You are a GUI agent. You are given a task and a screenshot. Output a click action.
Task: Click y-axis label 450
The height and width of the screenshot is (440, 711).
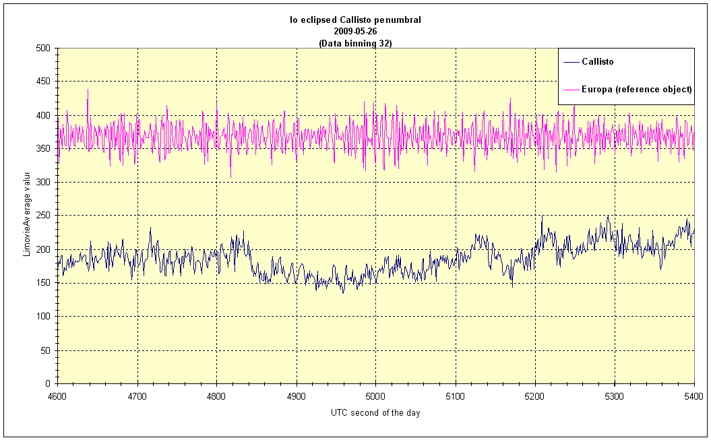pos(43,81)
